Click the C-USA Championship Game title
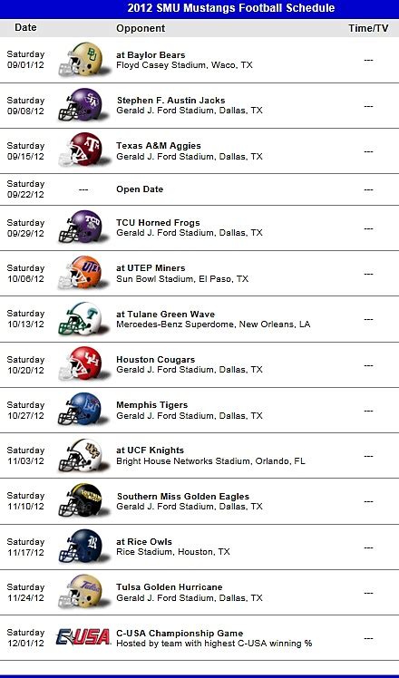This screenshot has height=678, width=399. pyautogui.click(x=180, y=633)
